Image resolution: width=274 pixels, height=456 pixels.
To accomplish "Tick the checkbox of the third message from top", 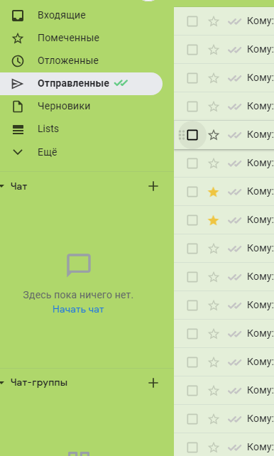I will point(192,78).
